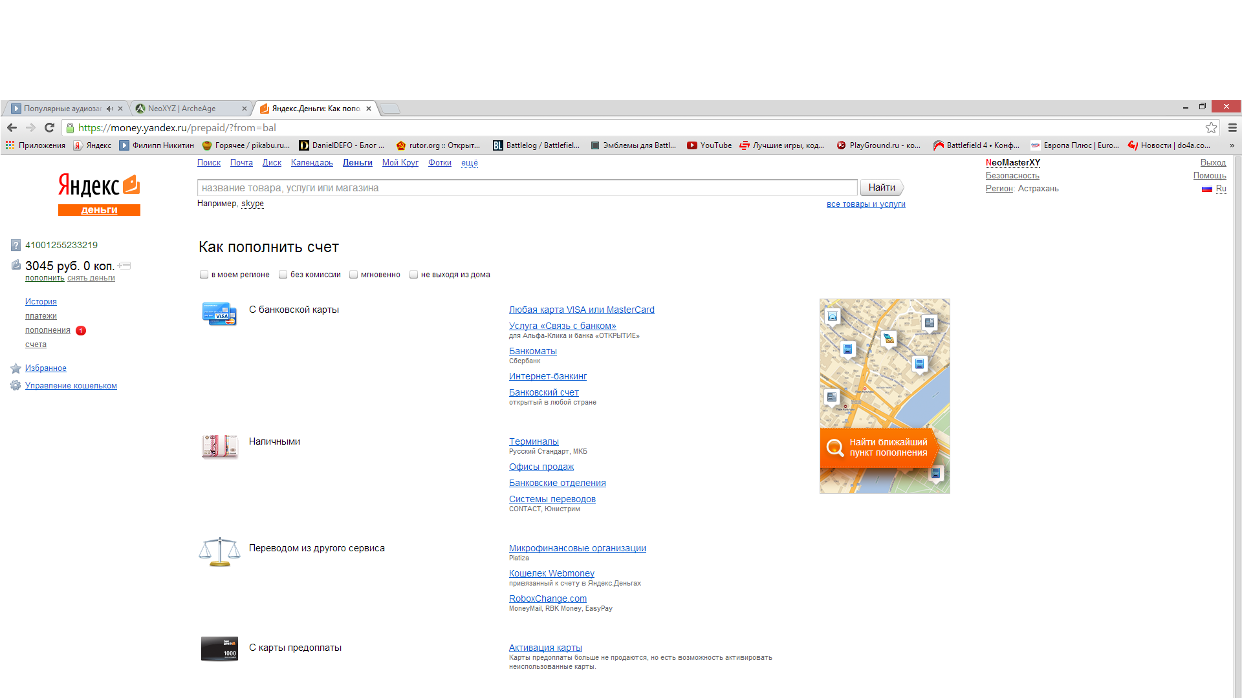Switch to NeoXYZ ArcheAge tab
The image size is (1242, 698).
tap(191, 109)
